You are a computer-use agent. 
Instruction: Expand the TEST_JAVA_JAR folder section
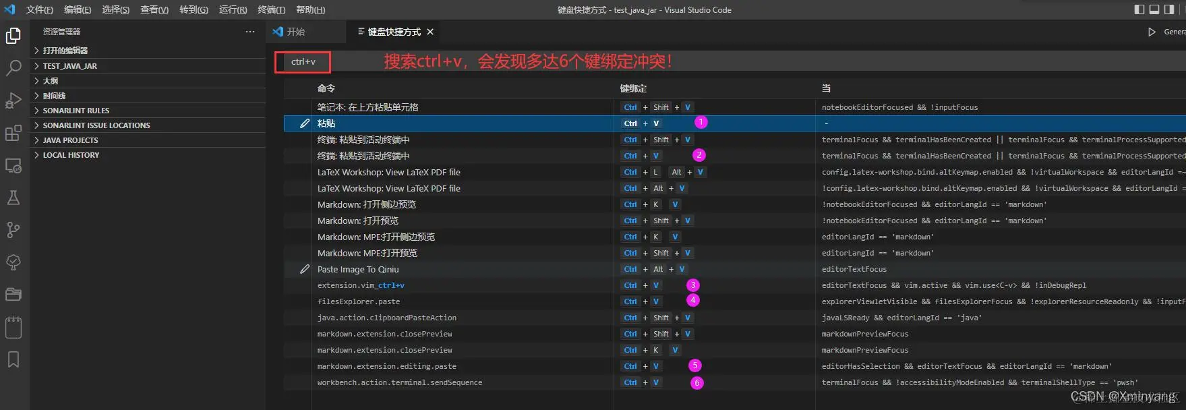148,66
